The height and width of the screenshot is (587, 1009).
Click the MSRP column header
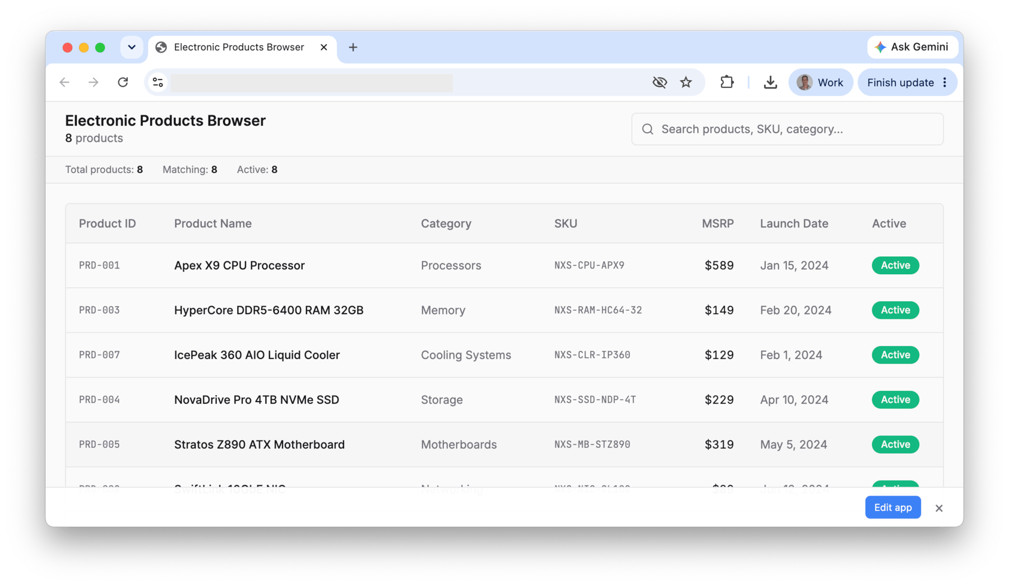[718, 223]
